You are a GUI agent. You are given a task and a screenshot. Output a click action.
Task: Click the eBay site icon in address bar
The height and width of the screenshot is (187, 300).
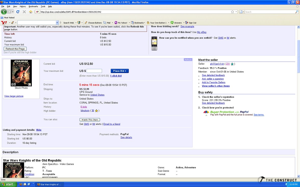pos(37,12)
